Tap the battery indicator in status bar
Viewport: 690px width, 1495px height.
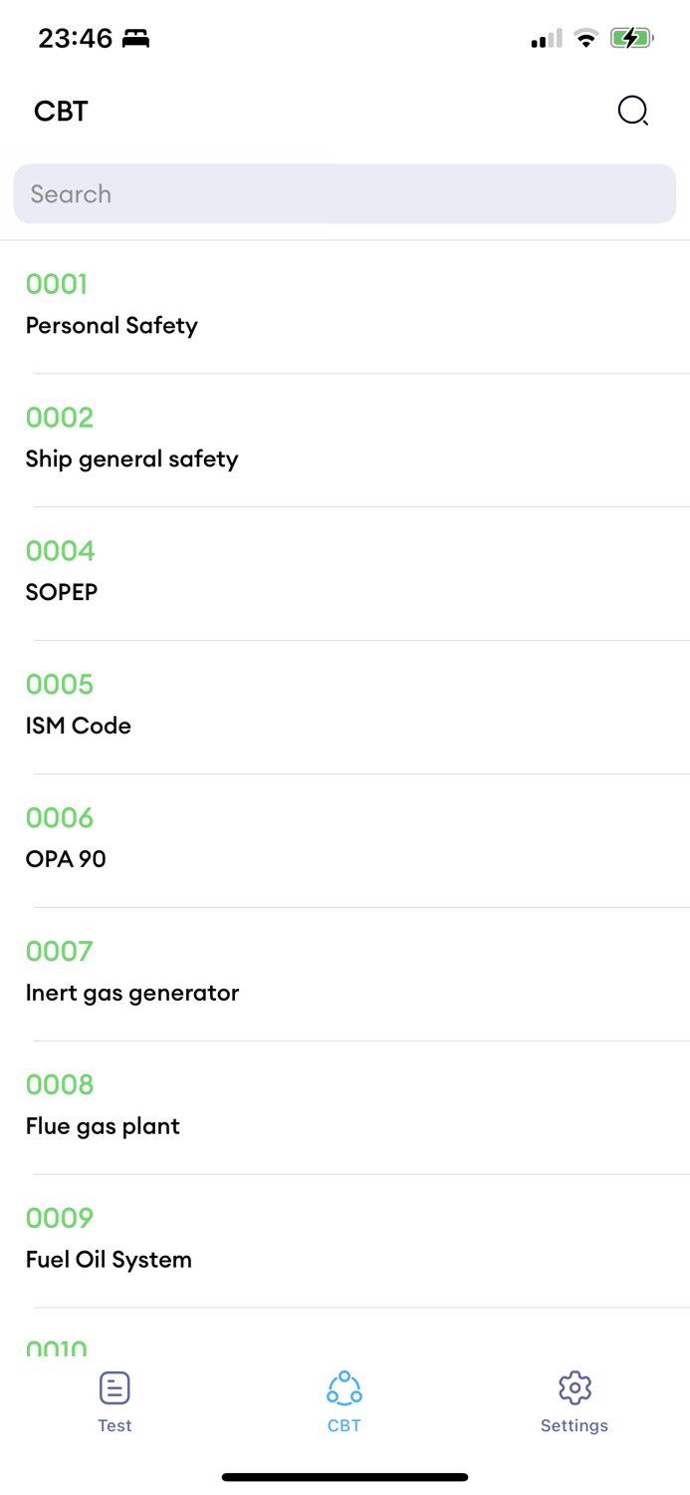631,38
